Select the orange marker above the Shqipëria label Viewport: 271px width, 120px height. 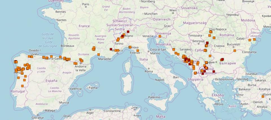coord(195,73)
